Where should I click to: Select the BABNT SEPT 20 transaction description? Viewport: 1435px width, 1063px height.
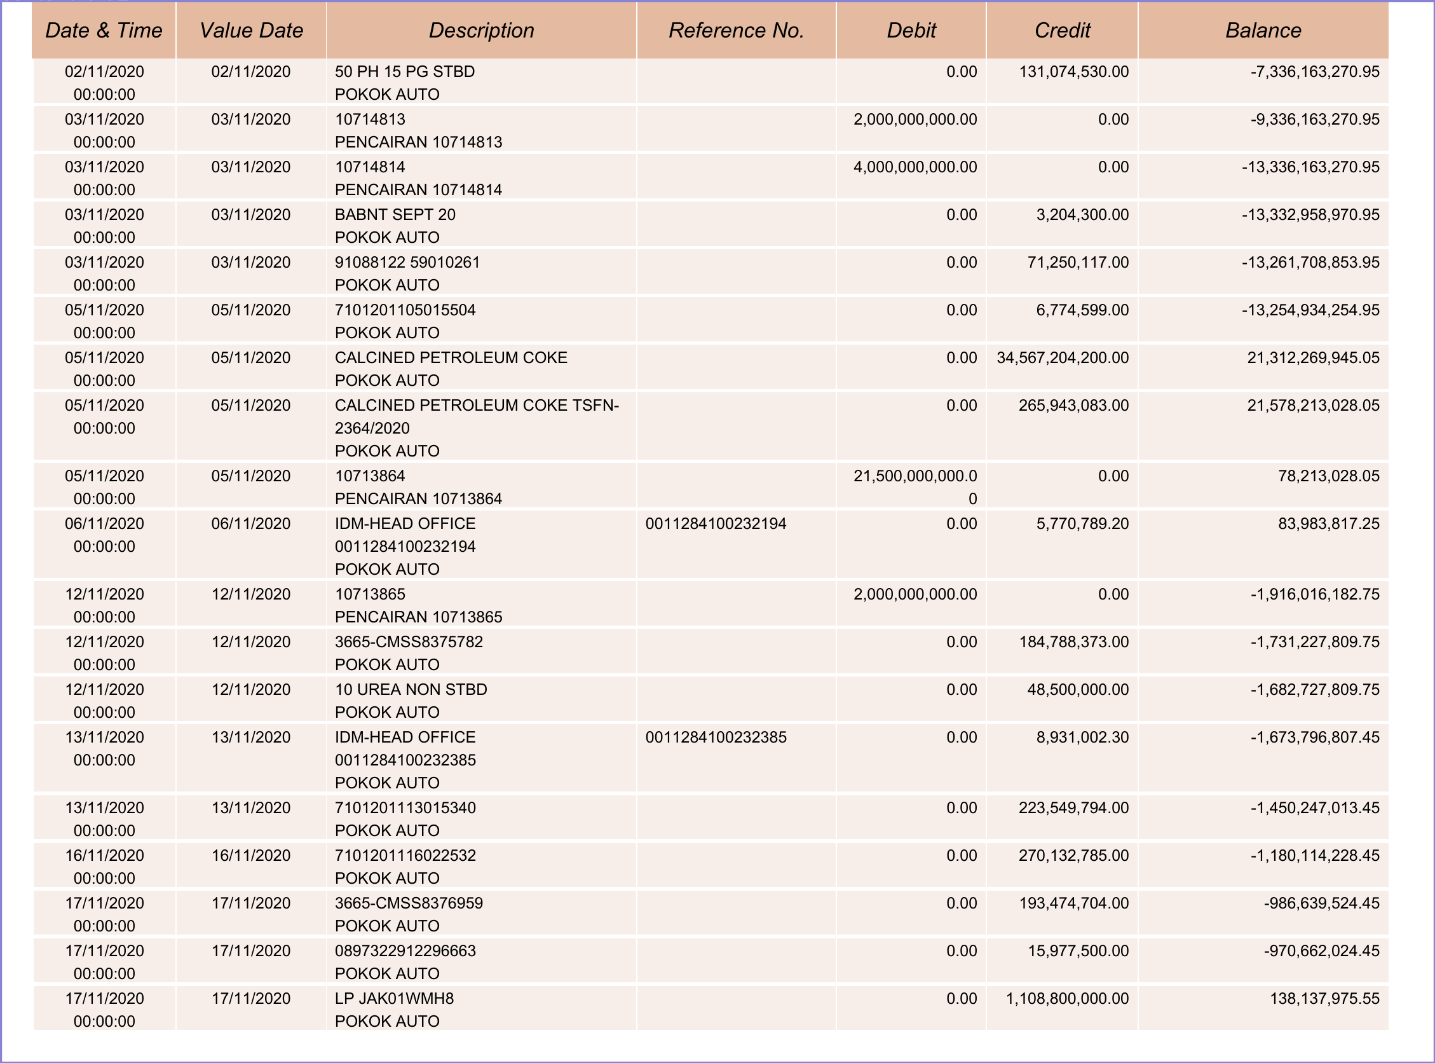[x=395, y=214]
